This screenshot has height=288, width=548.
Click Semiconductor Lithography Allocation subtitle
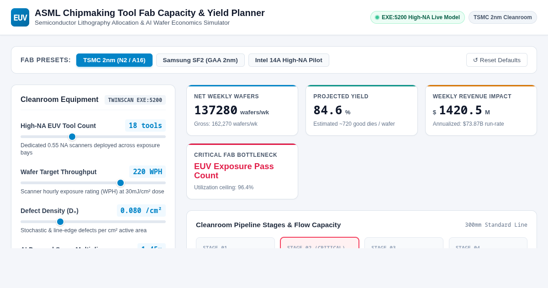(132, 23)
